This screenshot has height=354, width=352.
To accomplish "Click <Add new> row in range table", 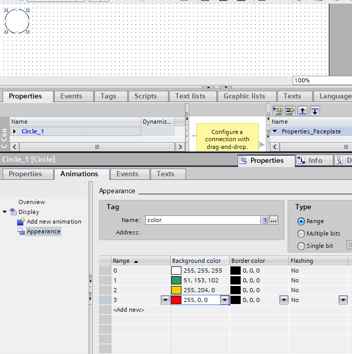I will coord(129,310).
